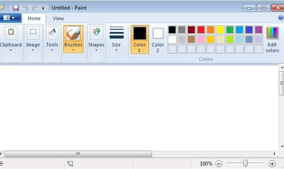This screenshot has height=169, width=284.
Task: Expand the Image group arrow
Action: 33,50
